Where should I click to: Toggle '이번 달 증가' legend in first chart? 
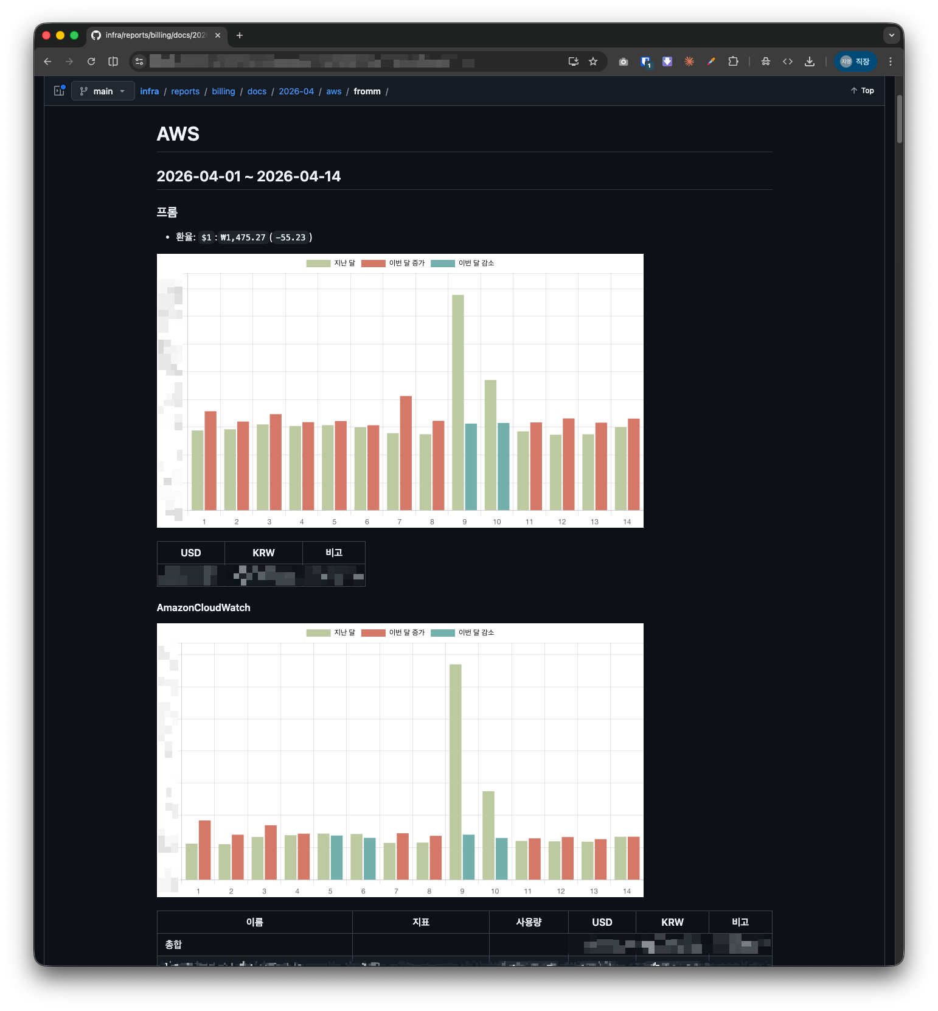[x=393, y=264]
